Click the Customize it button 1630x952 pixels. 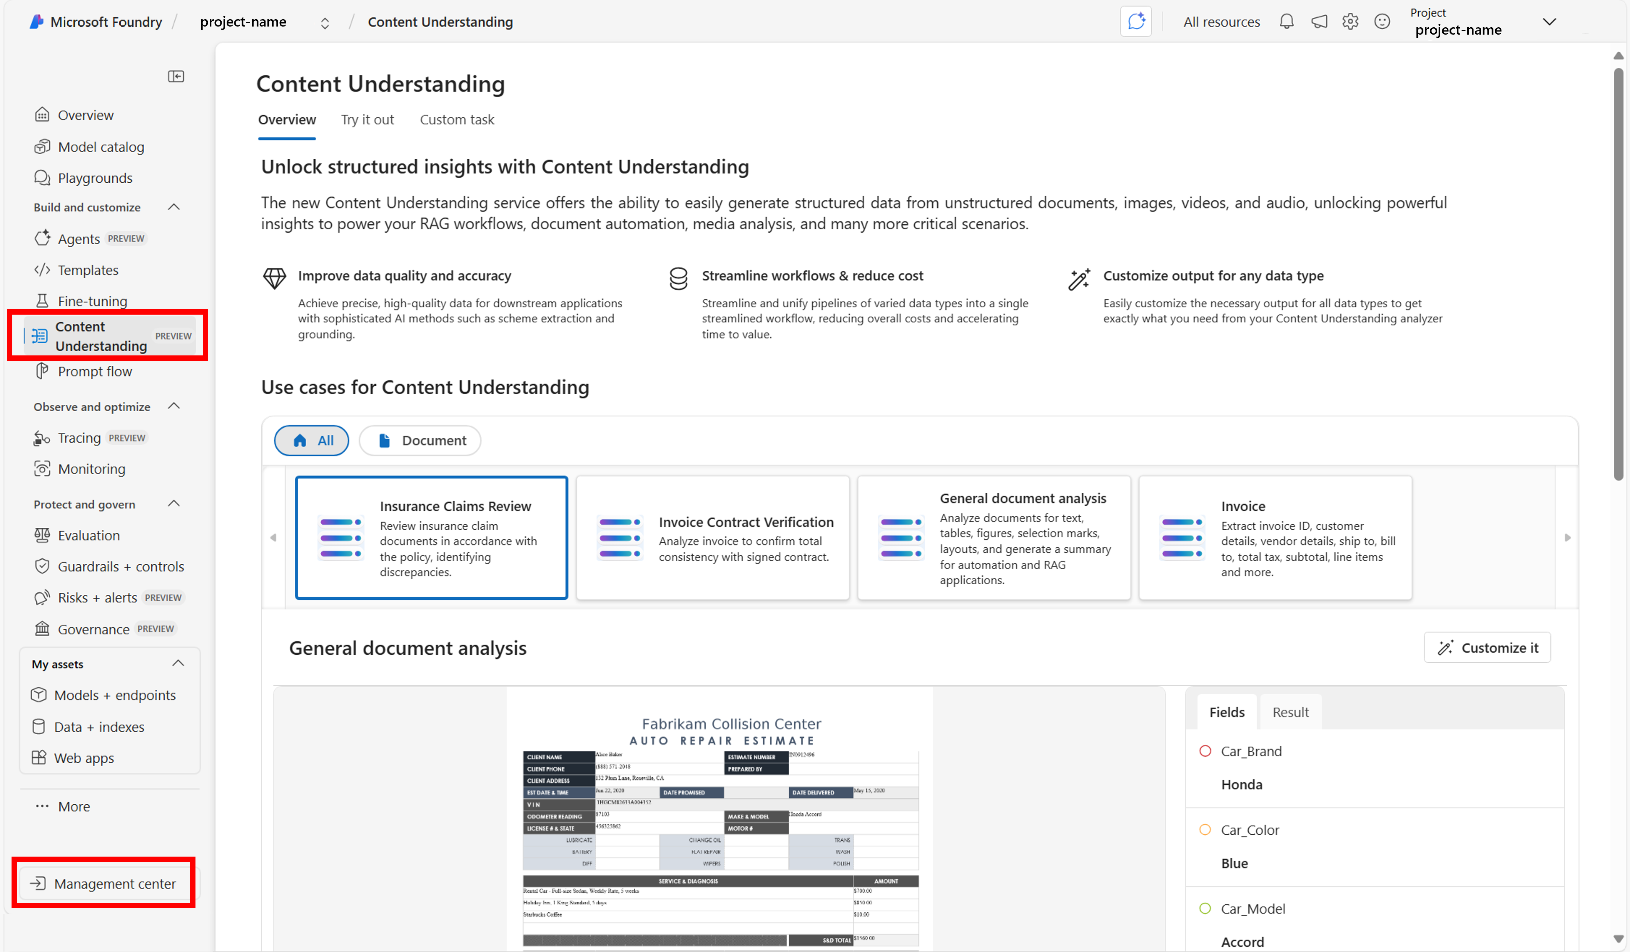[1487, 647]
